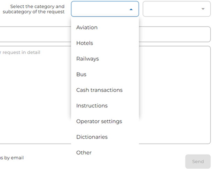Pick Railways in the dropdown list
This screenshot has width=218, height=169.
point(87,59)
